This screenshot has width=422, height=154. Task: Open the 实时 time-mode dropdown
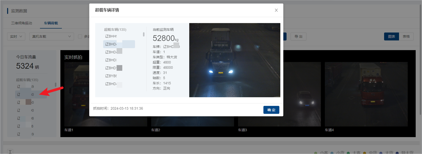click(16, 37)
